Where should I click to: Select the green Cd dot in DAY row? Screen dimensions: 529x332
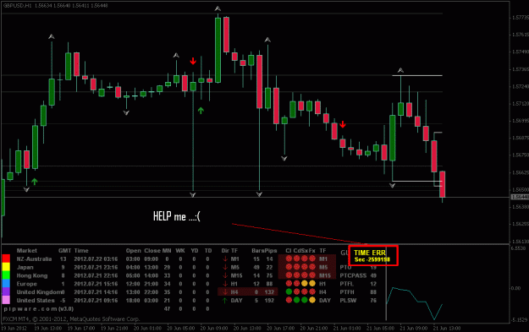point(296,300)
